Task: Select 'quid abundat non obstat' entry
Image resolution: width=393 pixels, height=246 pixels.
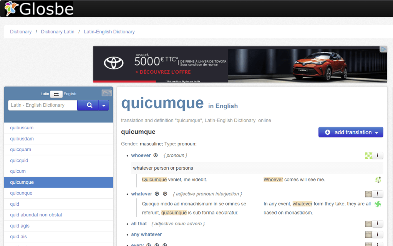Action: point(36,215)
